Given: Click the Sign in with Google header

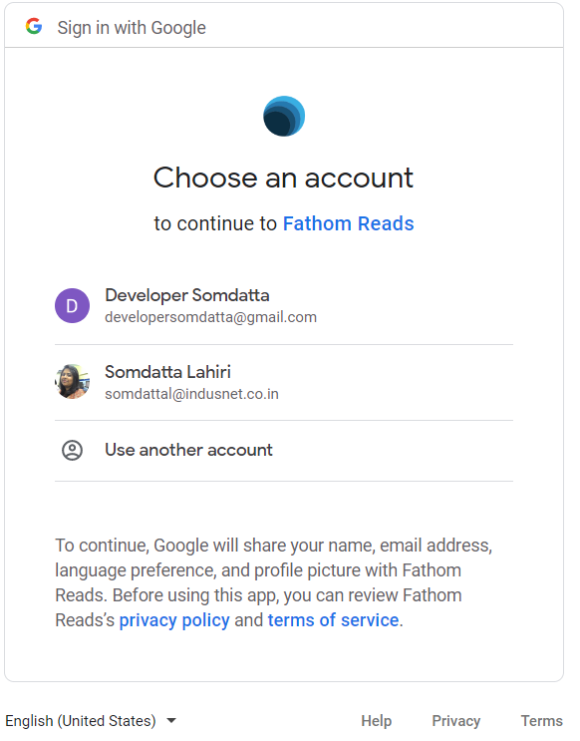Looking at the screenshot, I should coord(132,28).
